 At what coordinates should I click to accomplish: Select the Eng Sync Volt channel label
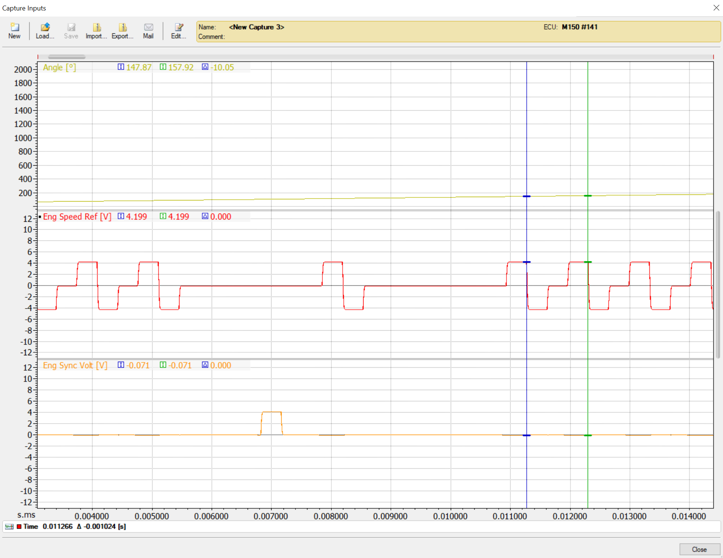(x=75, y=365)
